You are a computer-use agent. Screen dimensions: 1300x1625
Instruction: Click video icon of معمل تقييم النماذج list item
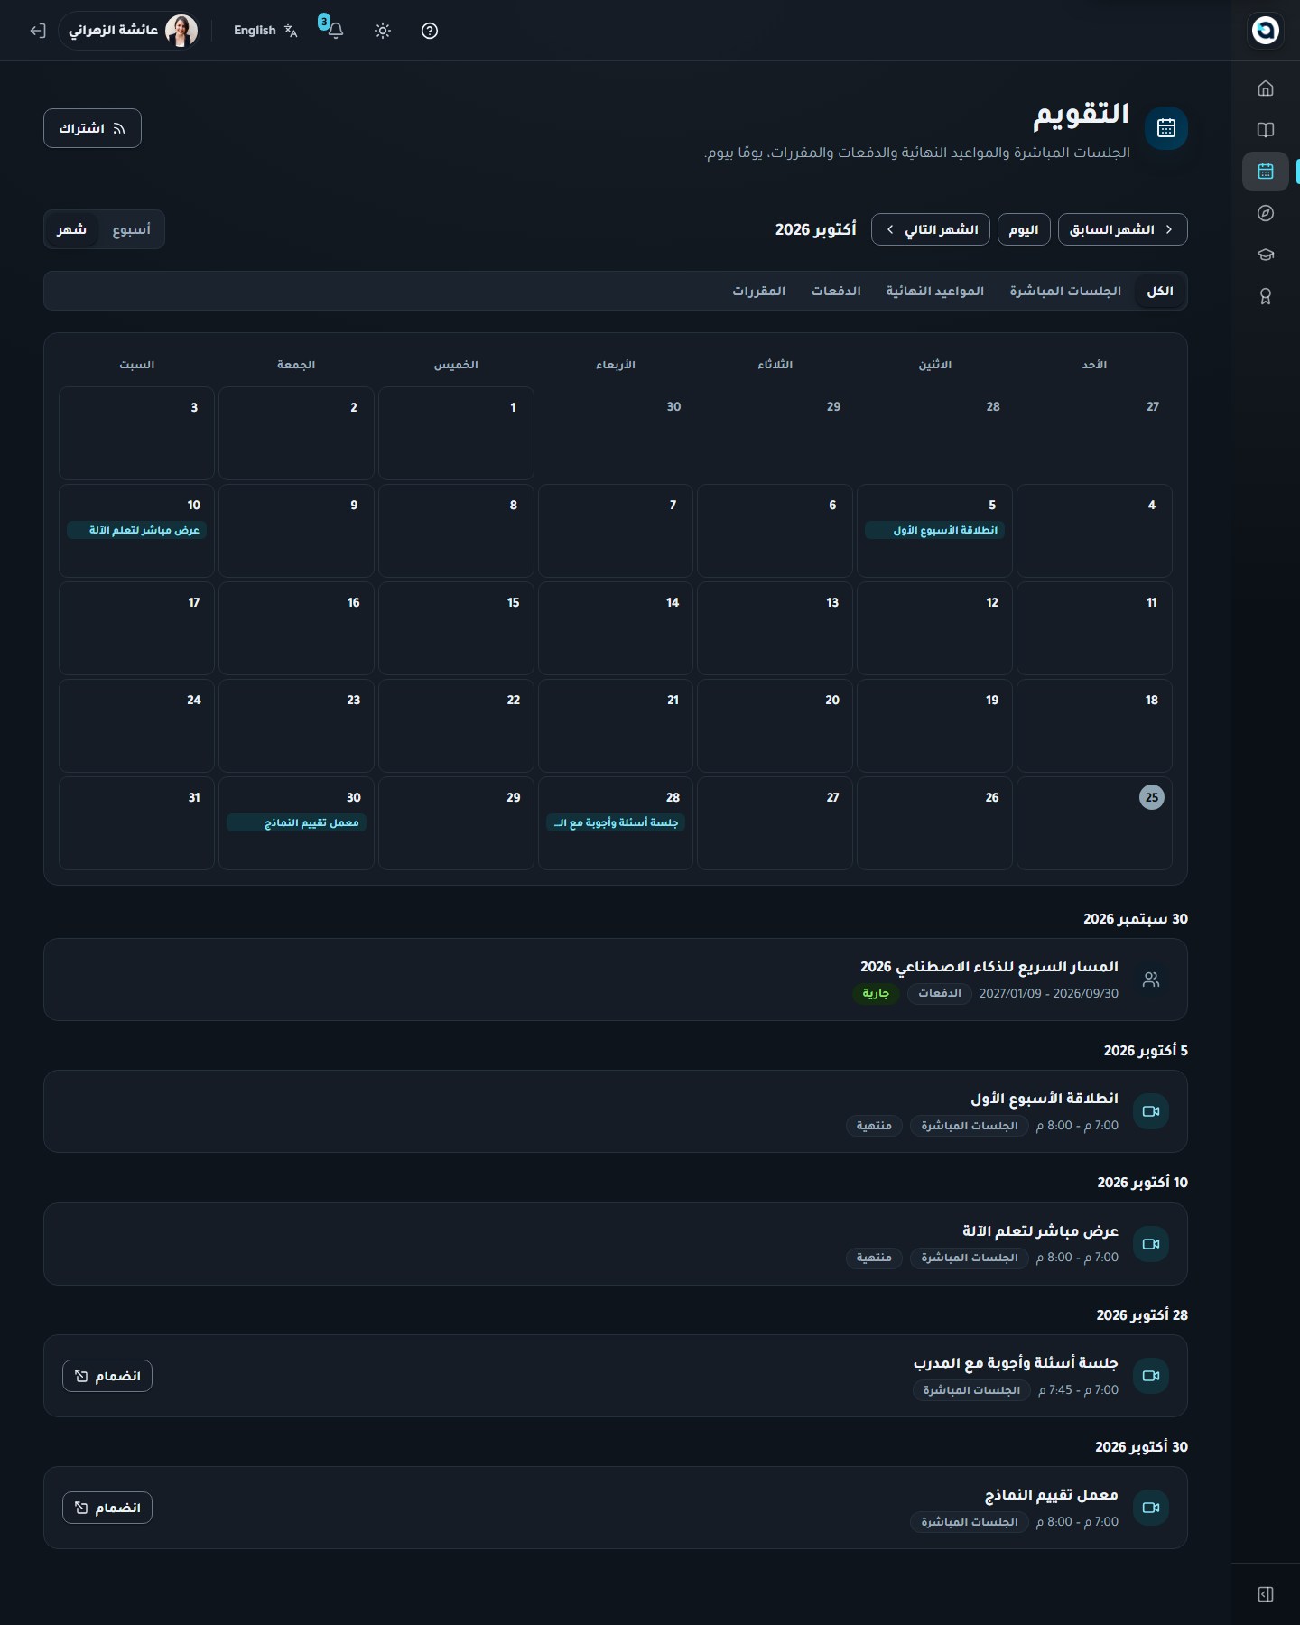[x=1151, y=1508]
